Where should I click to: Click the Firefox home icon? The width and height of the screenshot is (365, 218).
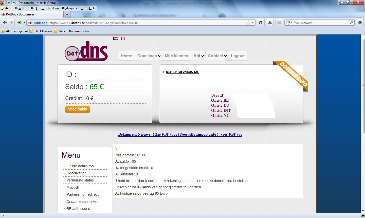(x=360, y=23)
